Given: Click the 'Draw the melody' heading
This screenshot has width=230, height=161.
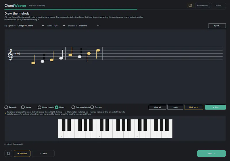Looking at the screenshot, I should (x=17, y=14).
